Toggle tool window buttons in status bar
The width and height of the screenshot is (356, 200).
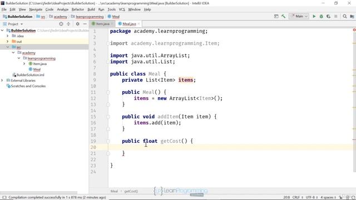[4, 197]
